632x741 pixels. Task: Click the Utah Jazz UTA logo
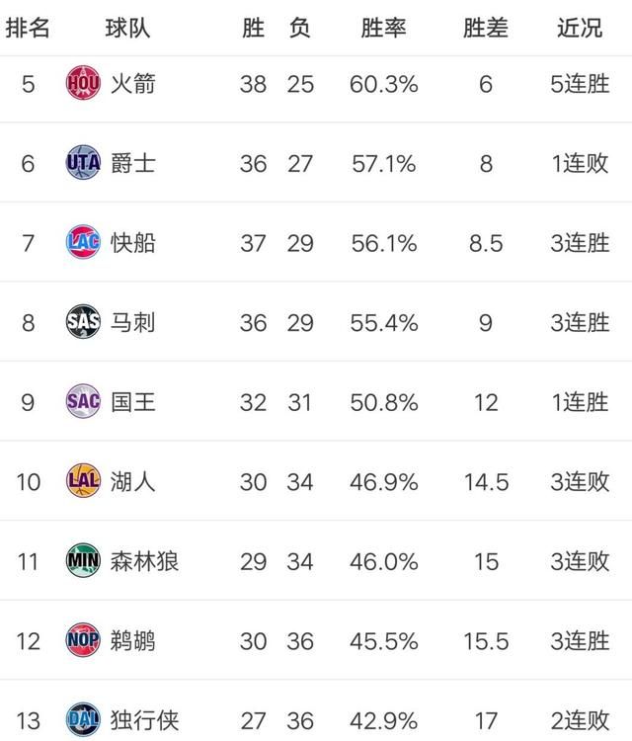[83, 163]
